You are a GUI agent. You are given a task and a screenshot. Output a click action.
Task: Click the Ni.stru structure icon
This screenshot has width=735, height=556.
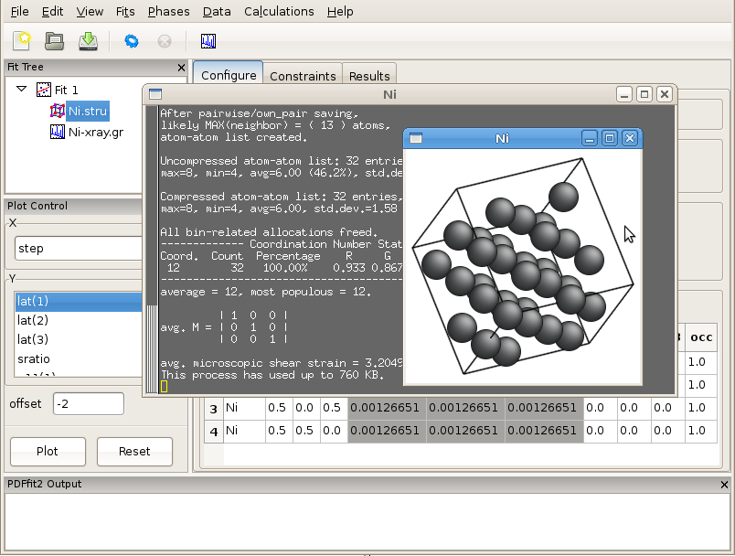pos(58,111)
